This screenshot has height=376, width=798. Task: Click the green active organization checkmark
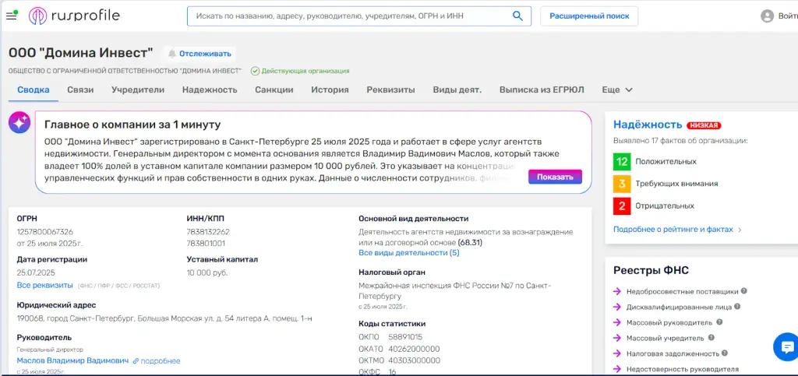255,71
